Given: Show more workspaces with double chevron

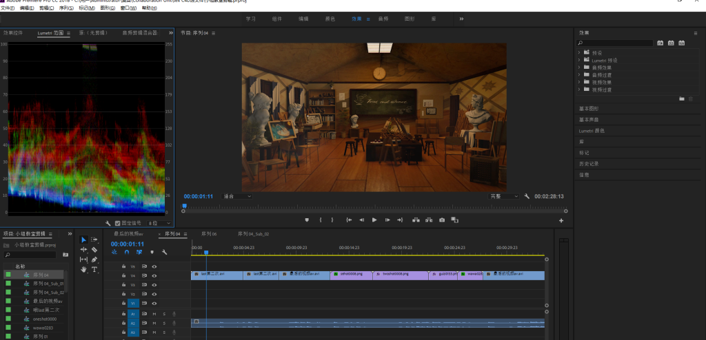Looking at the screenshot, I should point(461,19).
